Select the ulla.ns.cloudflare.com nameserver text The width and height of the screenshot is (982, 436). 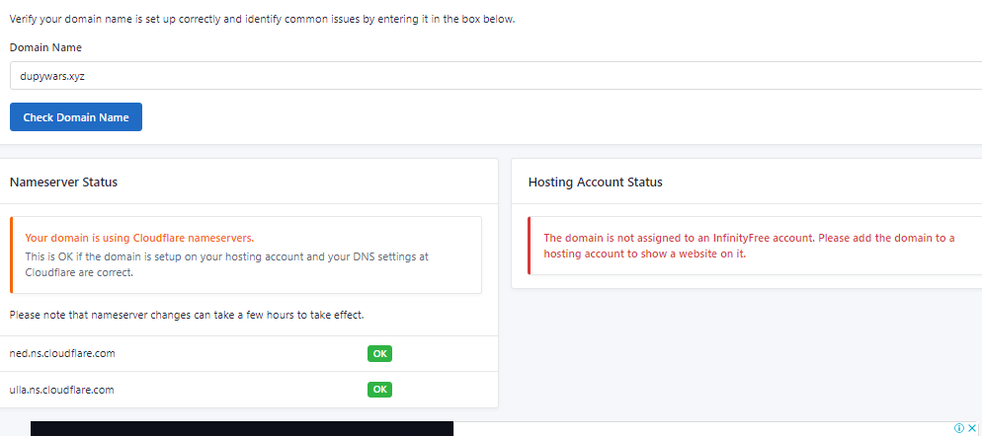tap(61, 390)
